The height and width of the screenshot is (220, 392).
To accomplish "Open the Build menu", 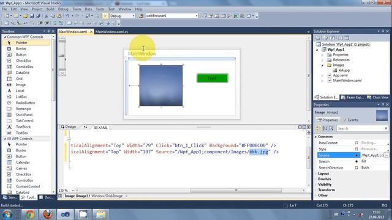I will coord(50,9).
